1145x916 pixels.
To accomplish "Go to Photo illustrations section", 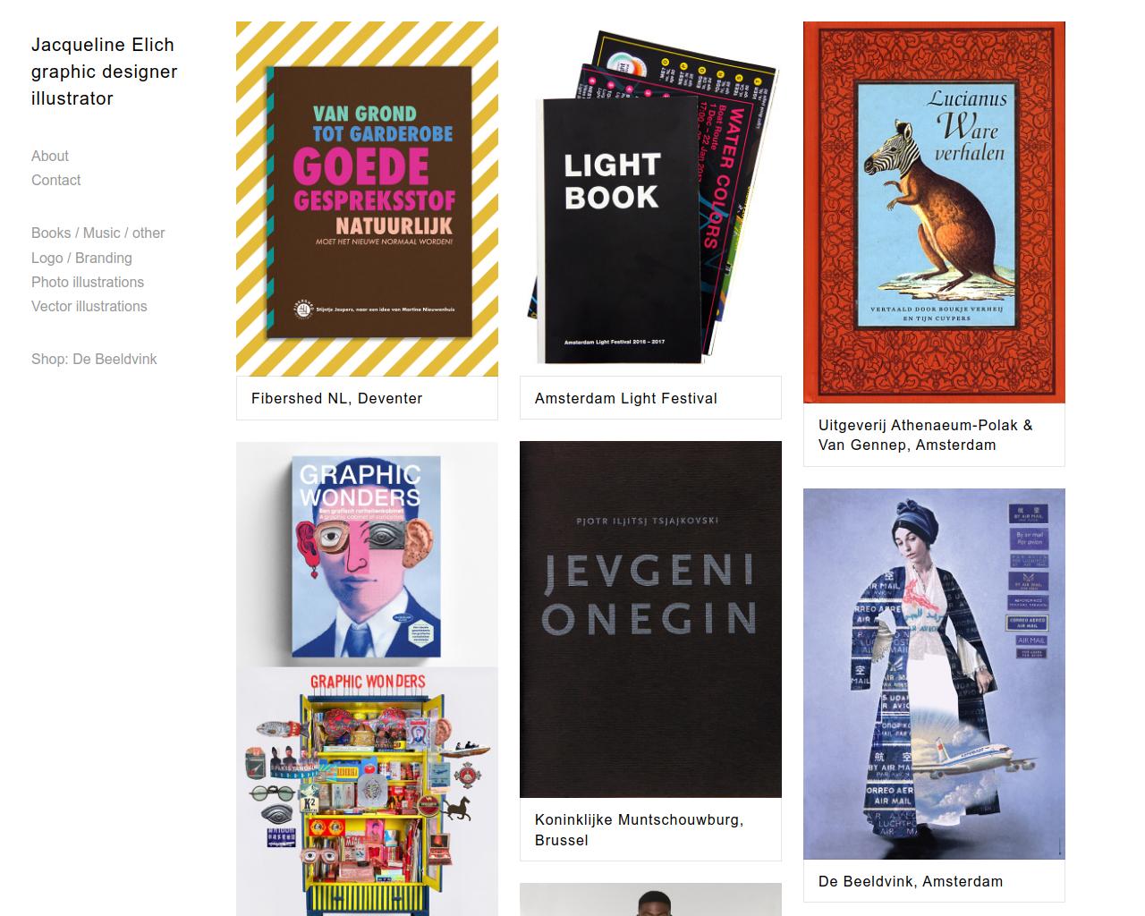I will [x=88, y=282].
